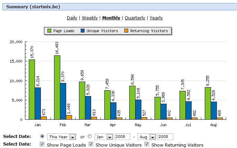
Task: Click the Feb returning visitors bar 1,049
Action: pyautogui.click(x=69, y=117)
